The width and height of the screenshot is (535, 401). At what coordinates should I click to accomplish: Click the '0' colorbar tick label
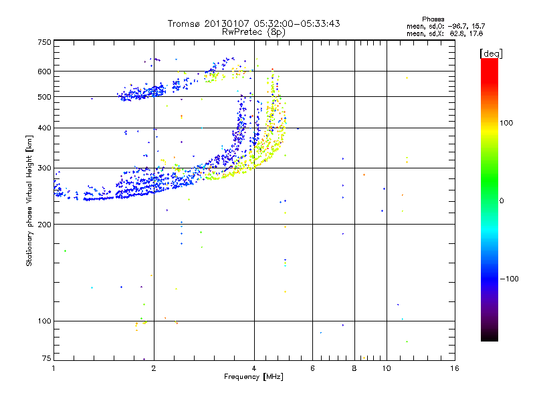point(502,201)
